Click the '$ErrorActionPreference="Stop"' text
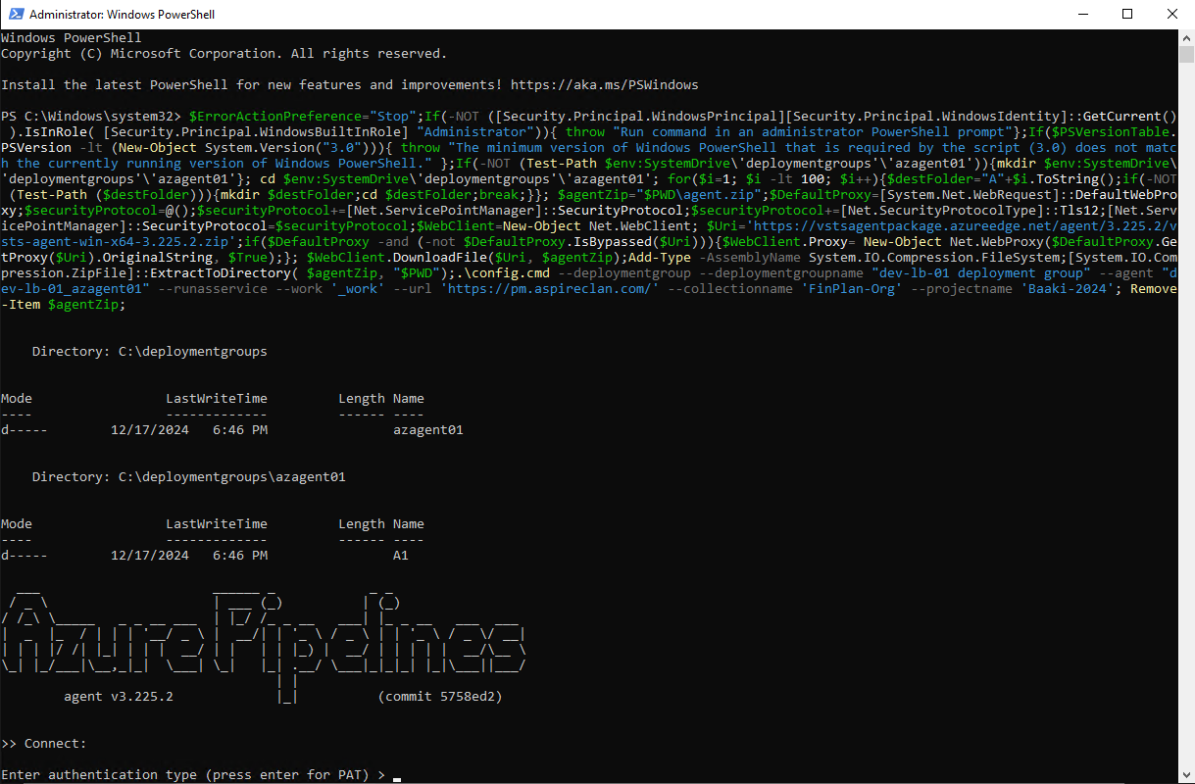 pyautogui.click(x=305, y=117)
